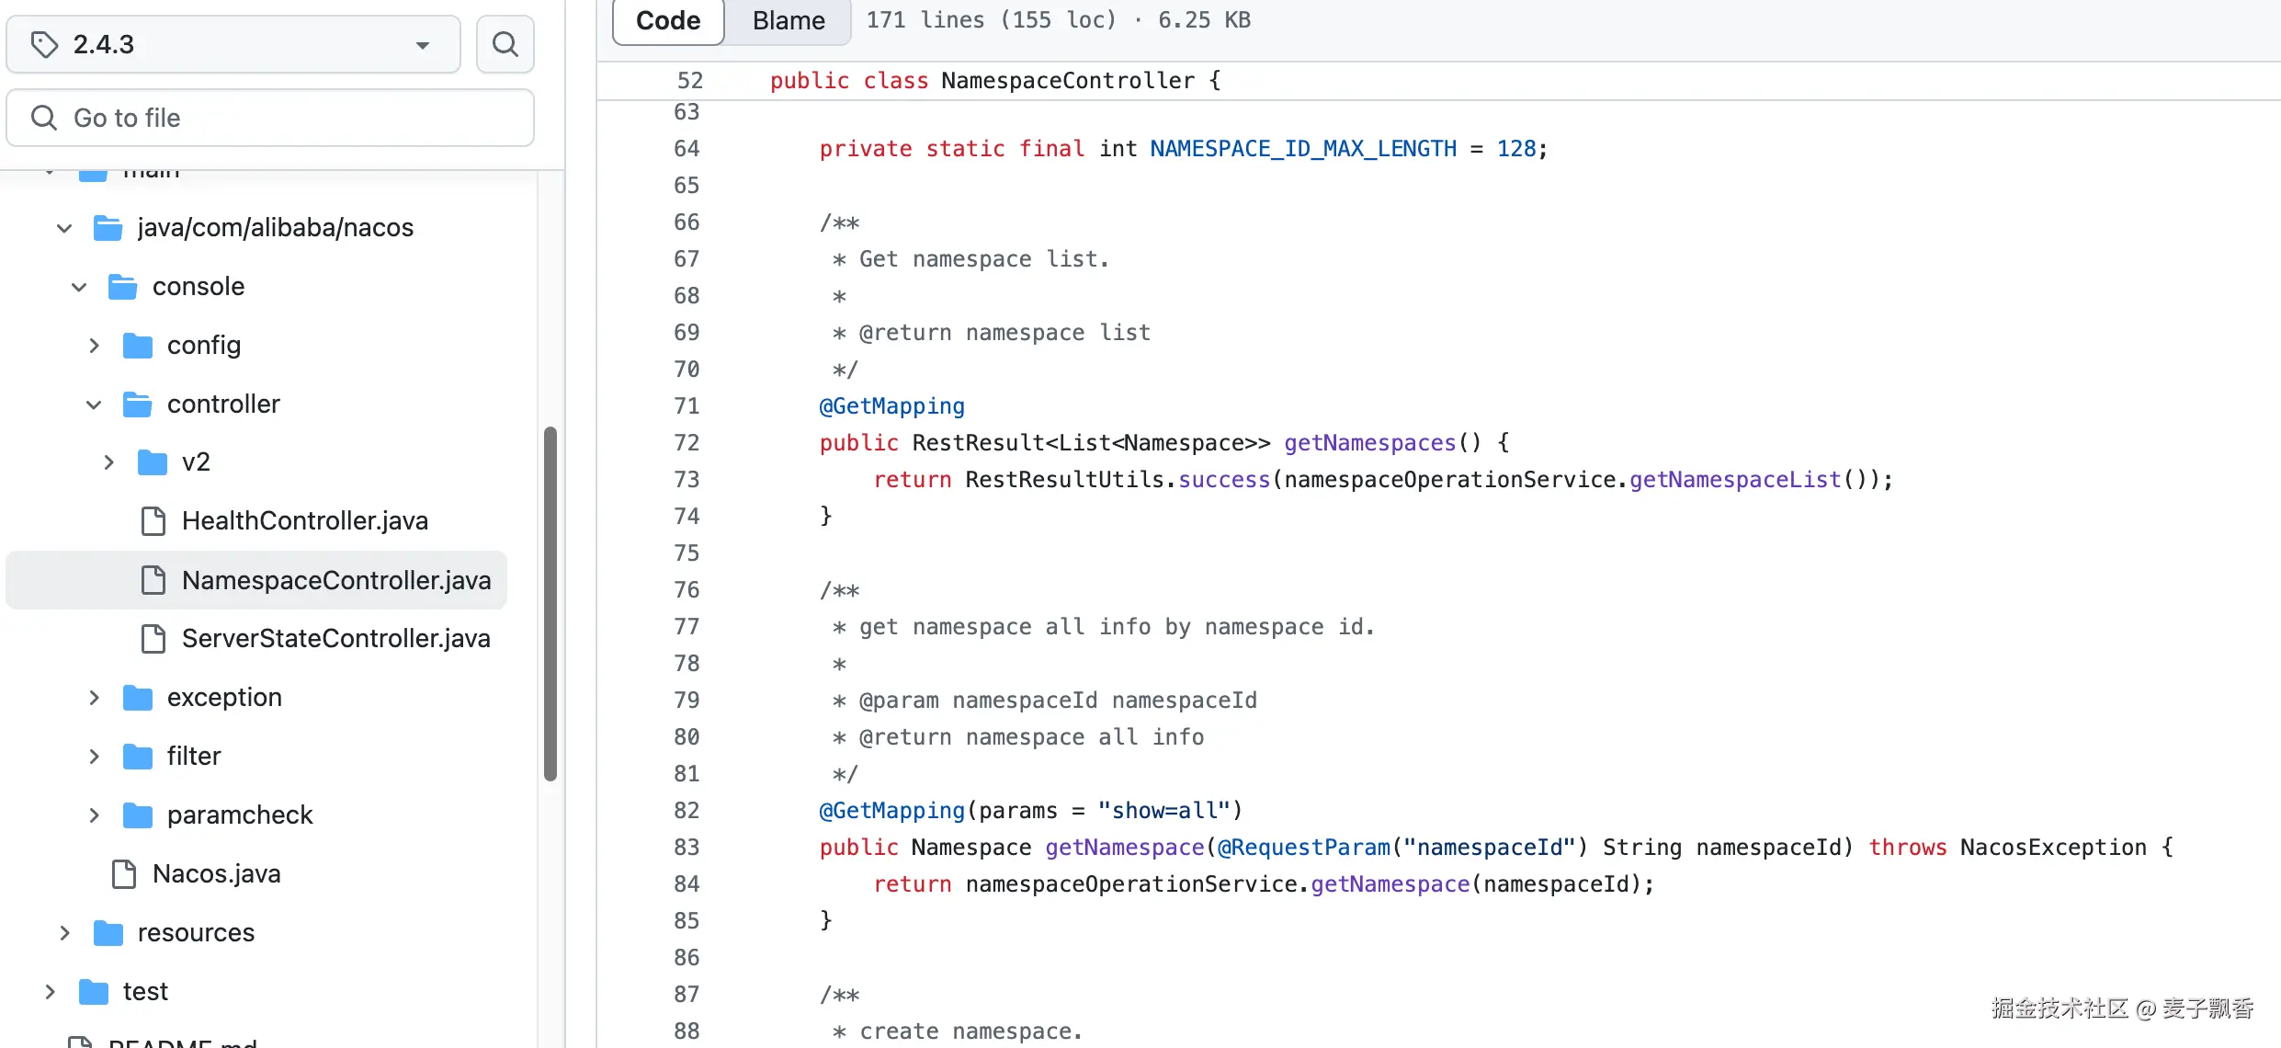The height and width of the screenshot is (1048, 2281).
Task: Collapse the console folder chevron
Action: pos(79,287)
